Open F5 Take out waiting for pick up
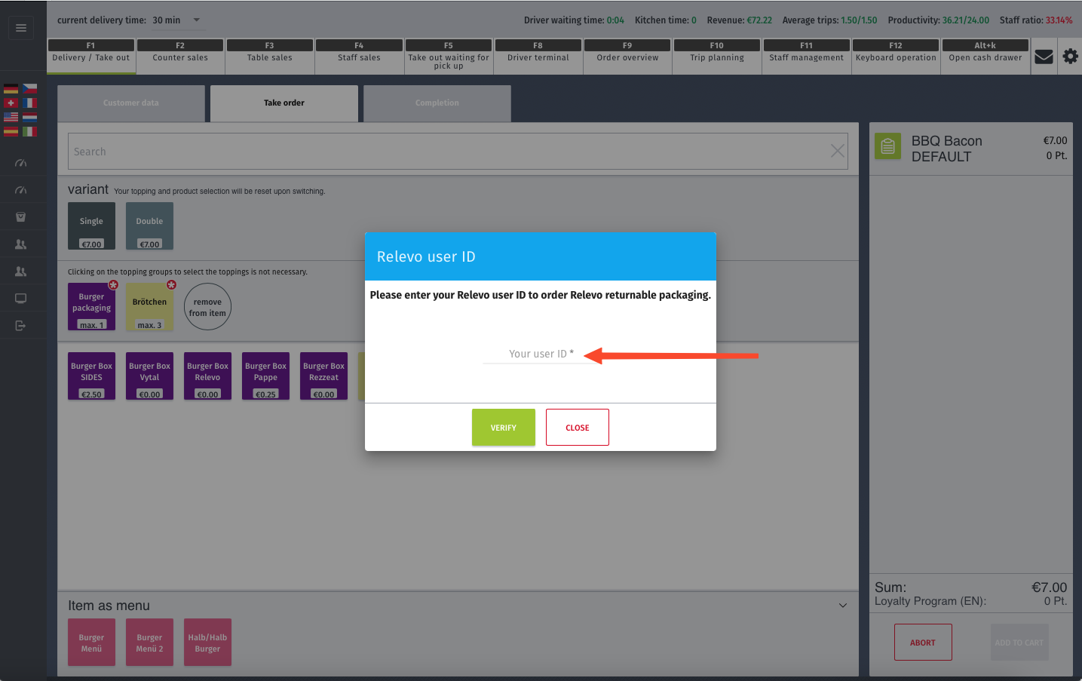Viewport: 1082px width, 681px height. click(449, 57)
